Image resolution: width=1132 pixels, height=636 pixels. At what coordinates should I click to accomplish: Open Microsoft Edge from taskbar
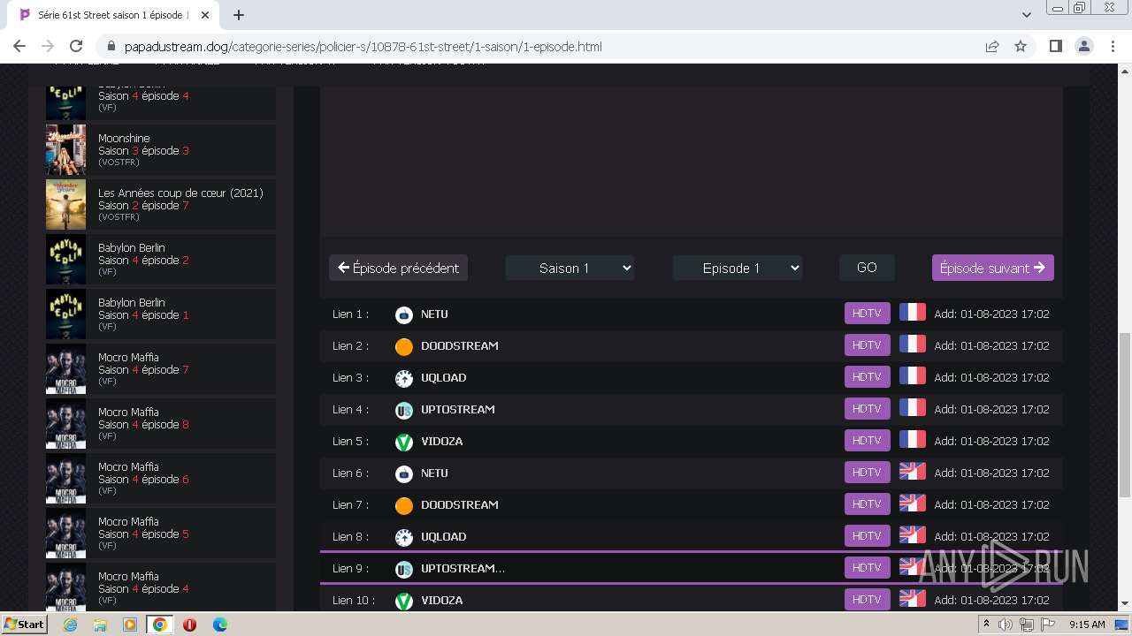pos(219,625)
